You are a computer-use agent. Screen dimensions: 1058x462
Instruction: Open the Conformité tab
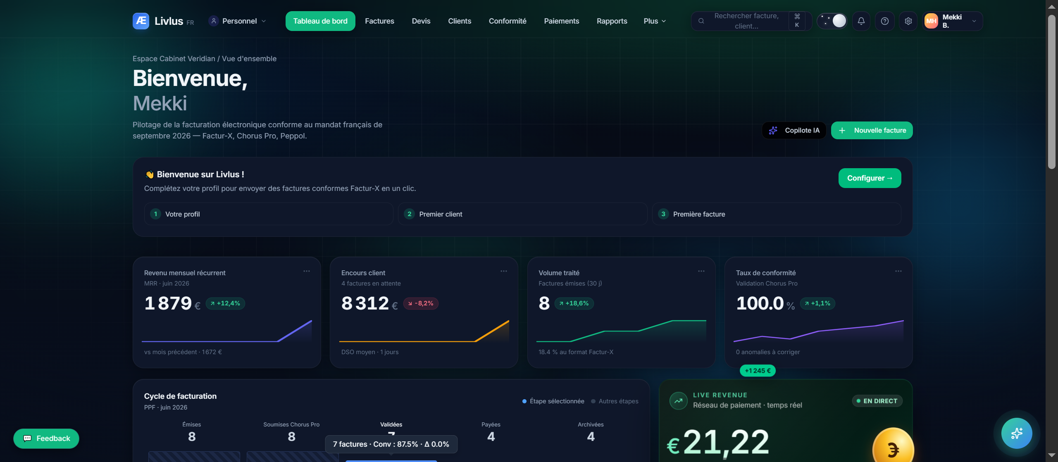(x=508, y=21)
